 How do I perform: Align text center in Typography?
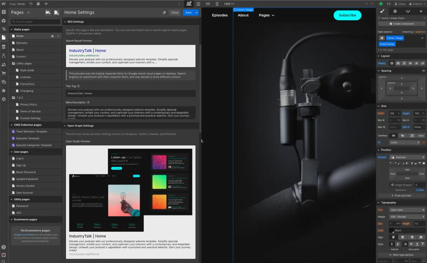pos(402,237)
